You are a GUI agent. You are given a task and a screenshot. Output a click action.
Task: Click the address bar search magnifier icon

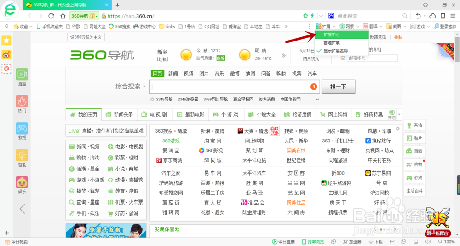pyautogui.click(x=404, y=16)
